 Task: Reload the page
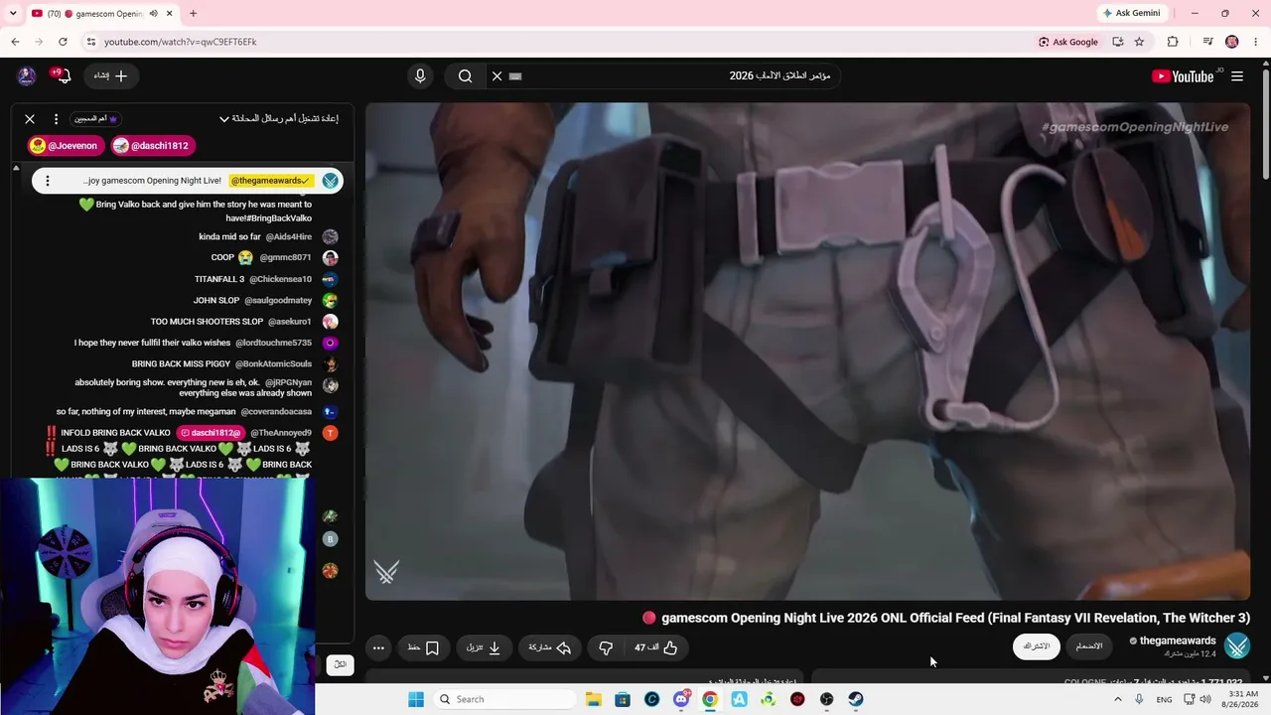(63, 42)
